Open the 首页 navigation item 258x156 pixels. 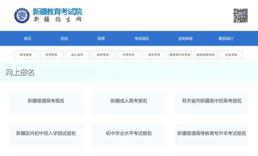point(28,38)
